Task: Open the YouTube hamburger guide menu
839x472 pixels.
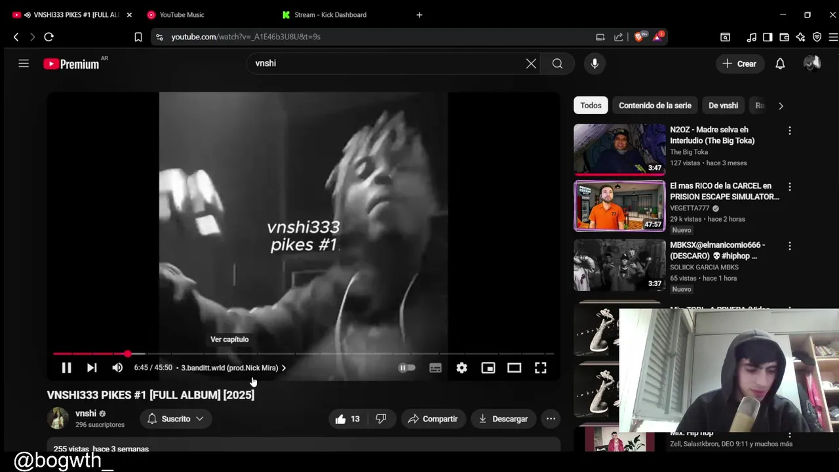Action: [24, 64]
